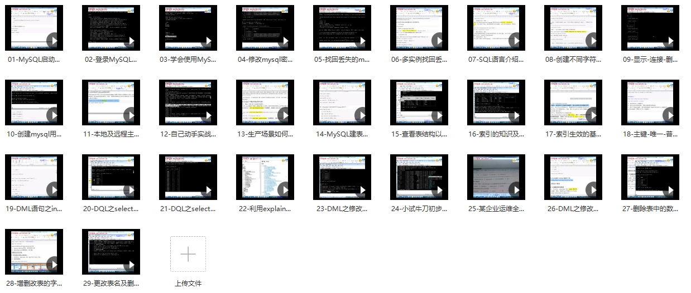The image size is (691, 293).
Task: Click the file name 21-DQL之select...
Action: 188,208
